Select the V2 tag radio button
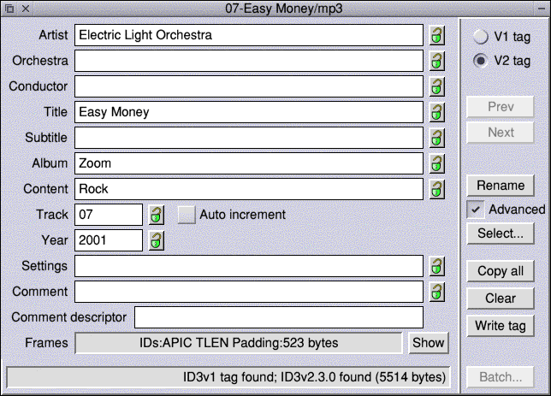 (480, 61)
